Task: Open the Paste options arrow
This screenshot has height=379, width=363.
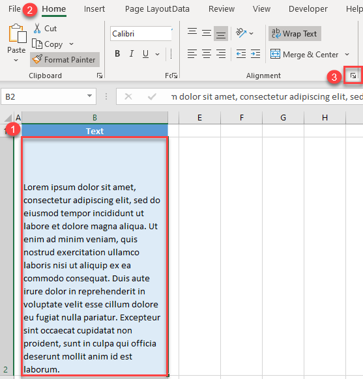Action: [x=16, y=60]
